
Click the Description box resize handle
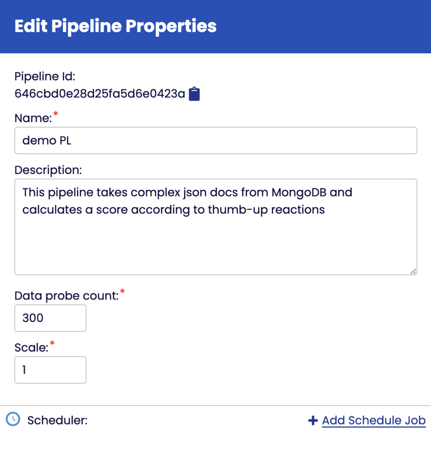click(413, 271)
